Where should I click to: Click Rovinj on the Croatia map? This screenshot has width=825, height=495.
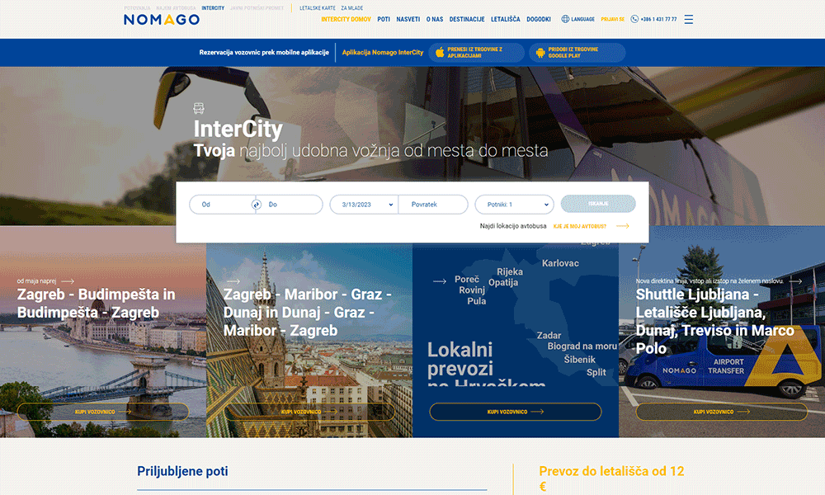click(472, 290)
